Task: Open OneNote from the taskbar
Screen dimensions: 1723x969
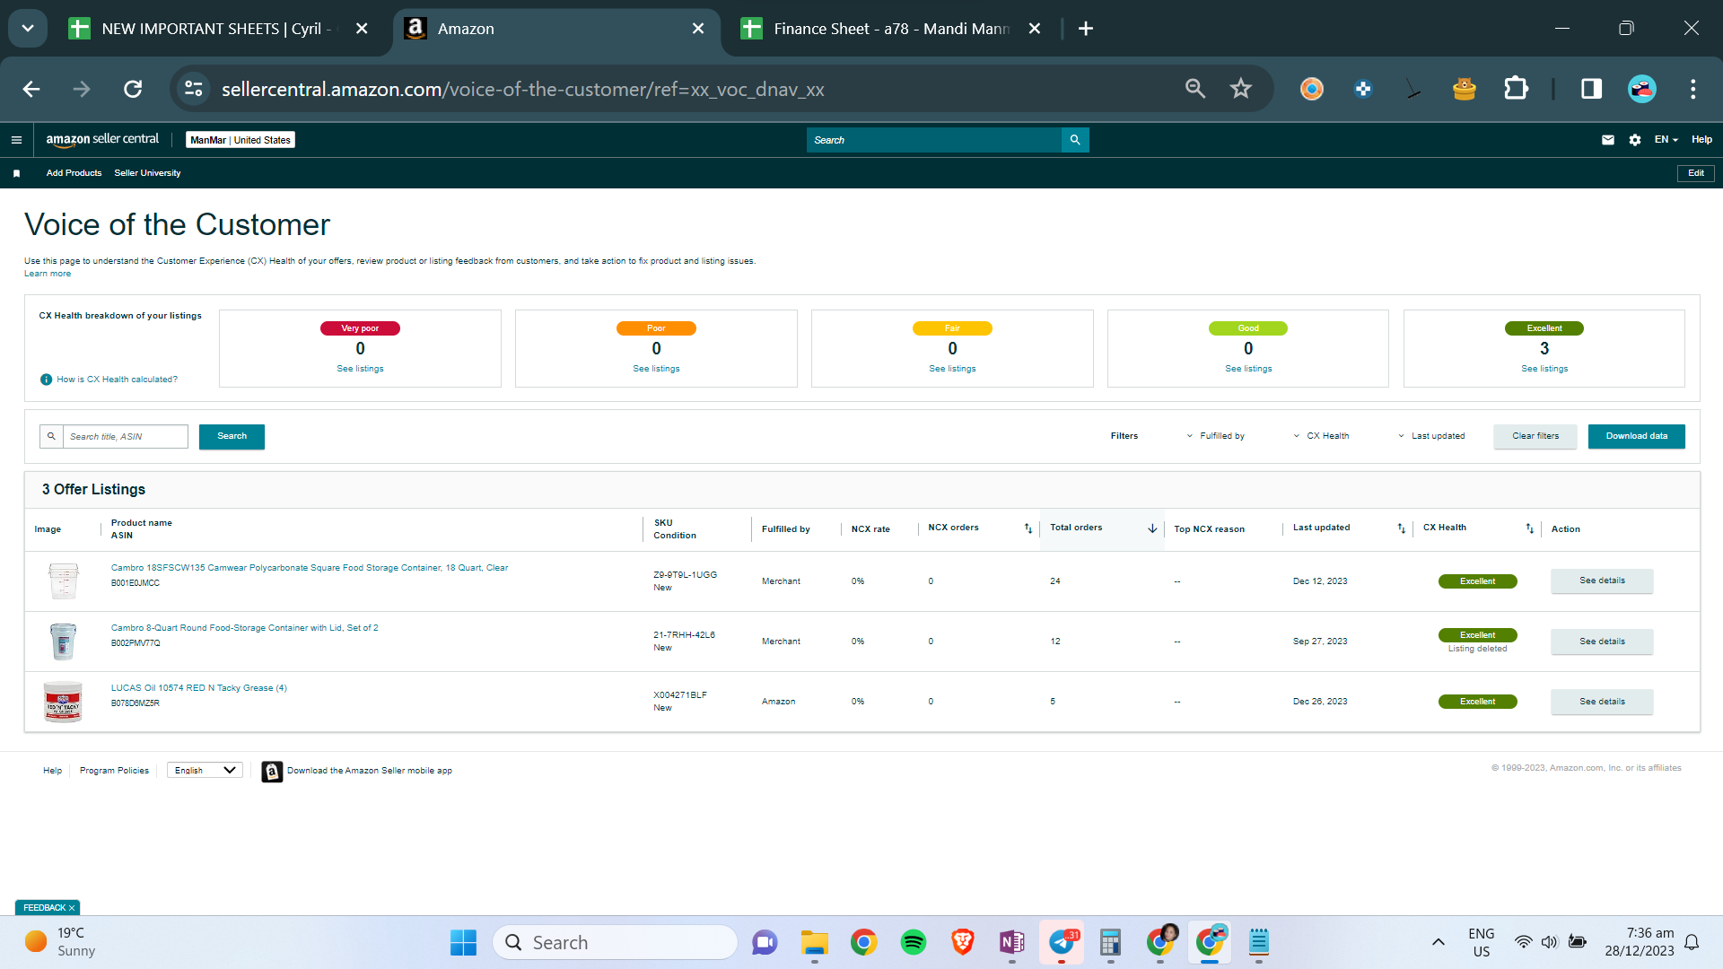Action: click(1012, 942)
